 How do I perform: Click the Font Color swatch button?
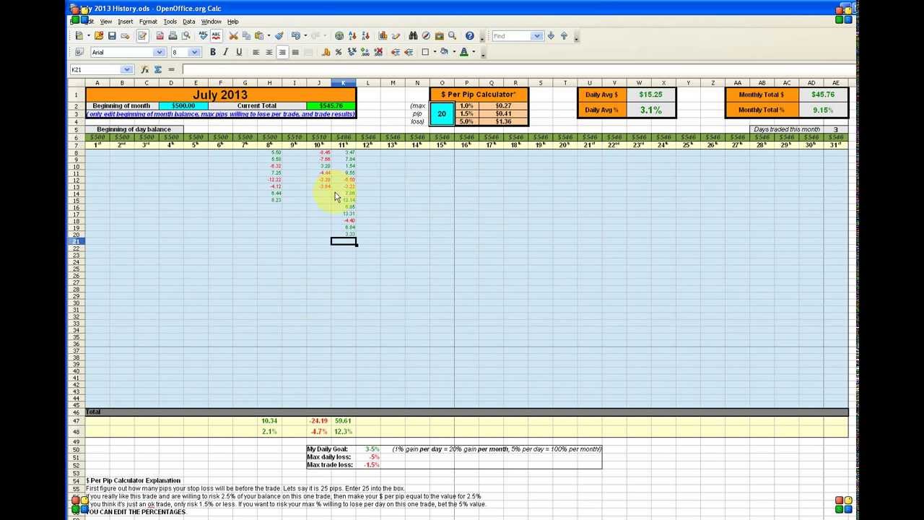tap(463, 52)
